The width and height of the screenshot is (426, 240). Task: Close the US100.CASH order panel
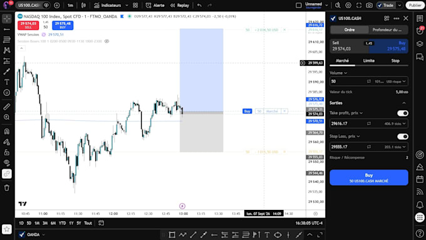pyautogui.click(x=405, y=18)
